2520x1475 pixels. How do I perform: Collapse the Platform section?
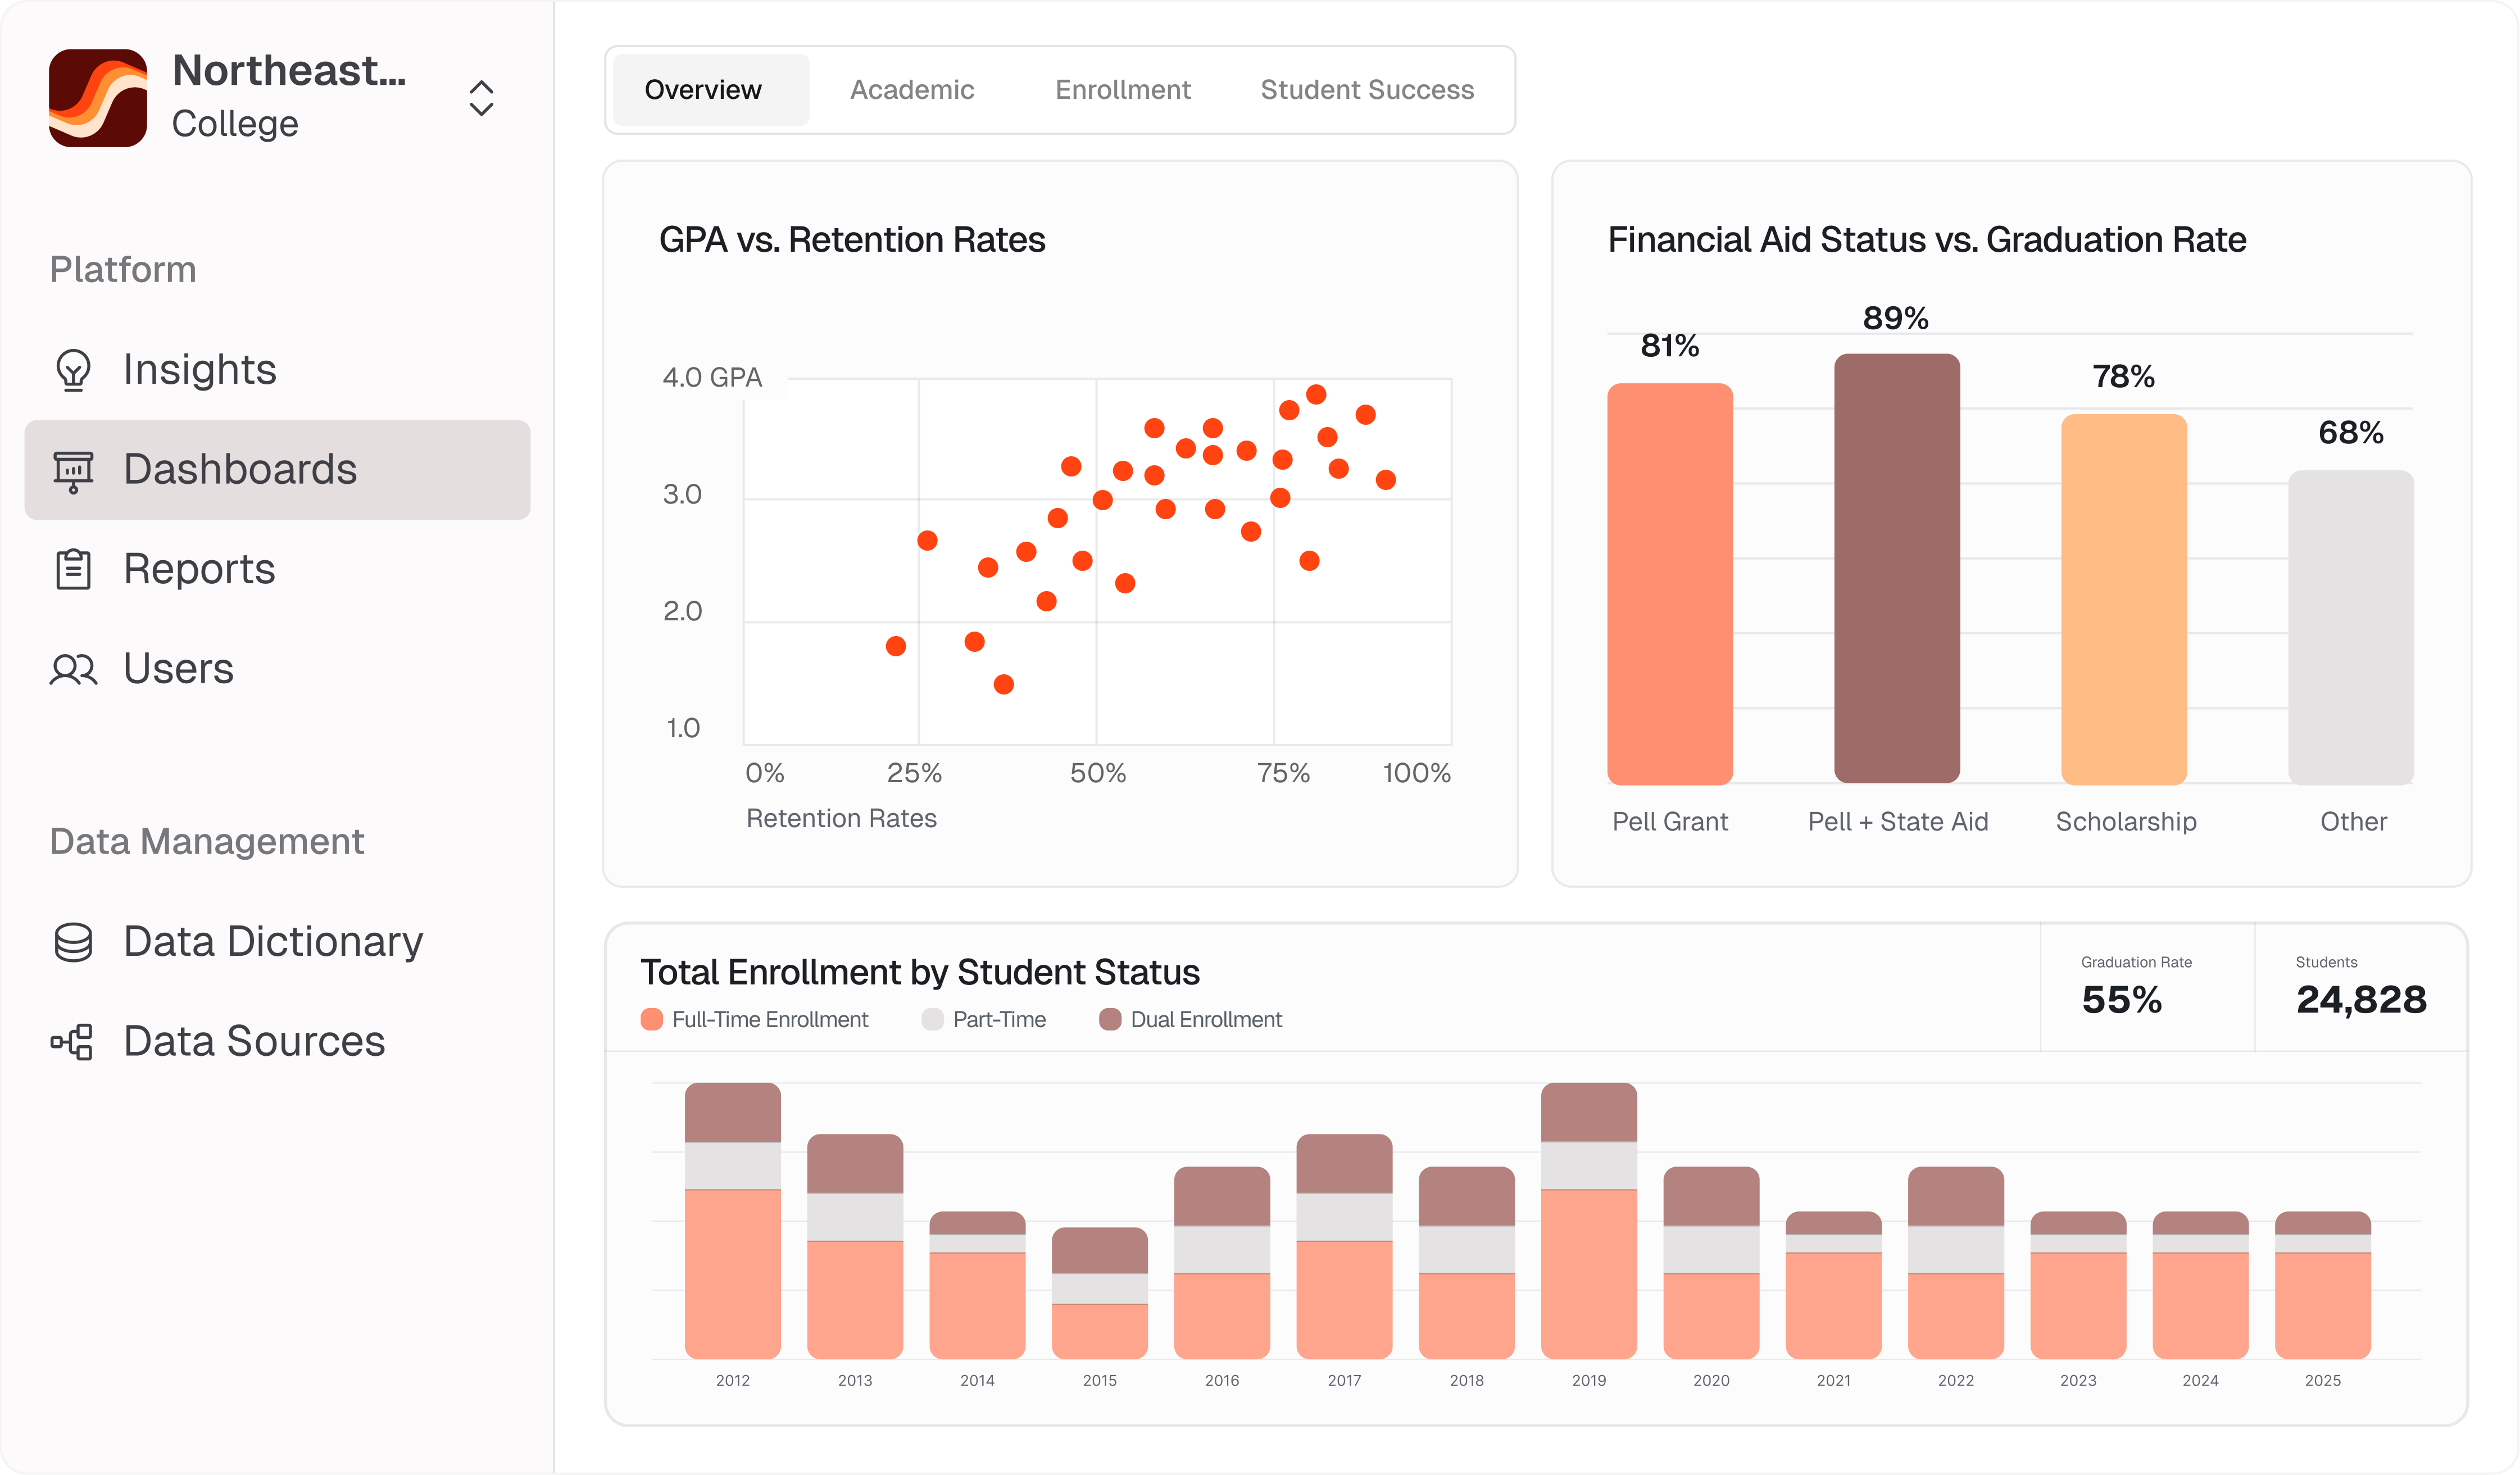(122, 268)
